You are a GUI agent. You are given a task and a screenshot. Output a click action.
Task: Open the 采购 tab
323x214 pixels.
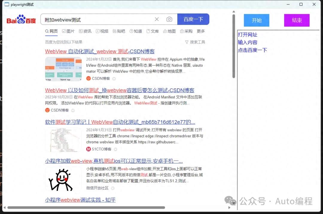coord(186,31)
